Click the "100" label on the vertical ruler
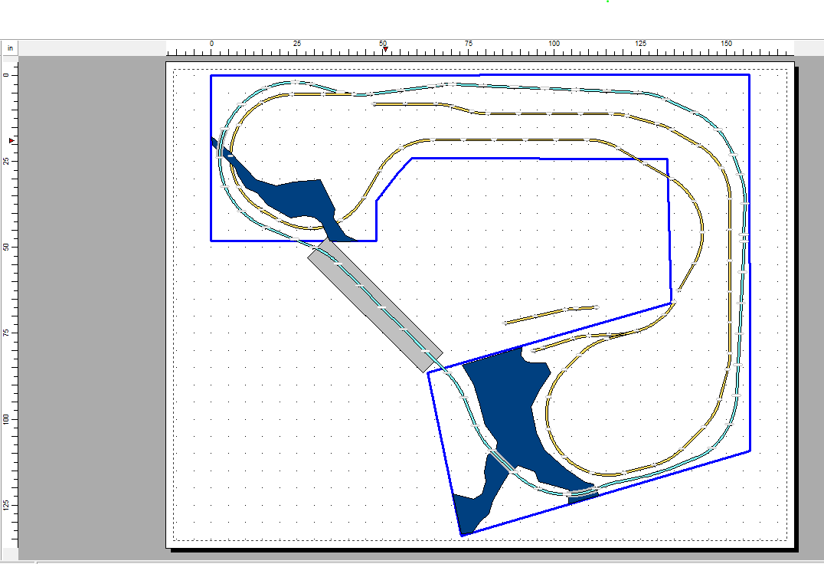Image resolution: width=824 pixels, height=564 pixels. coord(6,419)
